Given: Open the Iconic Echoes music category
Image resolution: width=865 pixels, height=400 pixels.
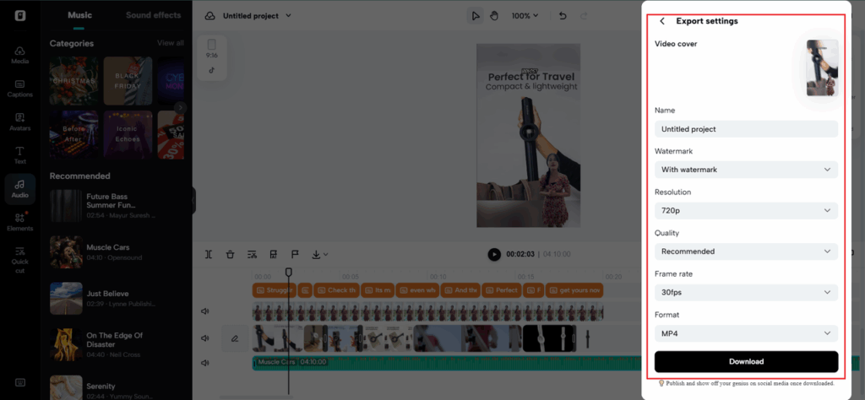Looking at the screenshot, I should coord(128,134).
